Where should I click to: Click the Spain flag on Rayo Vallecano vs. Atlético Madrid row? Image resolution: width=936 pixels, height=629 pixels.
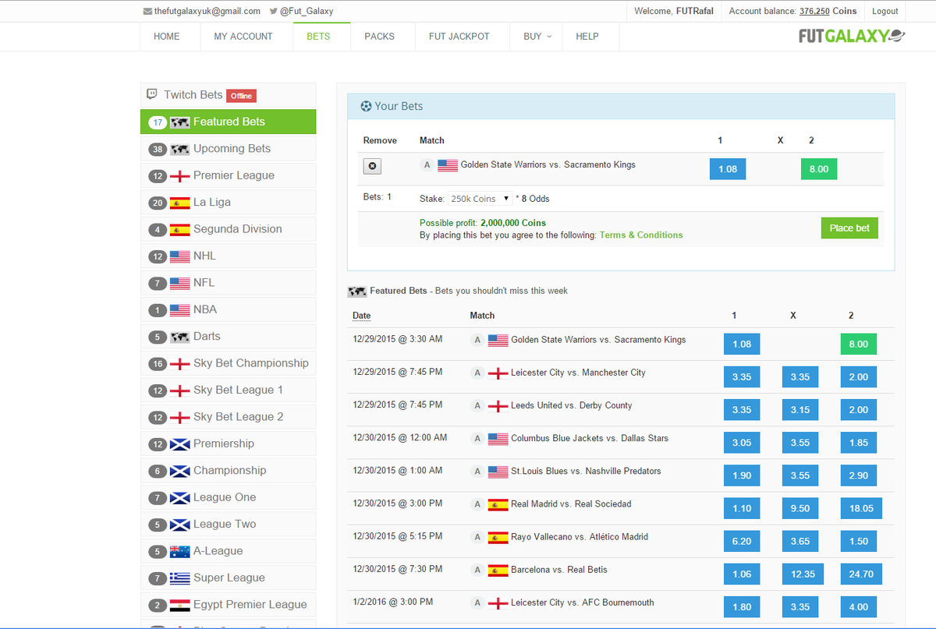498,537
